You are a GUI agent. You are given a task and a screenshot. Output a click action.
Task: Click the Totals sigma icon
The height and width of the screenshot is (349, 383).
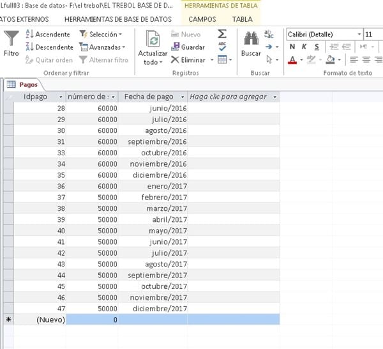222,33
